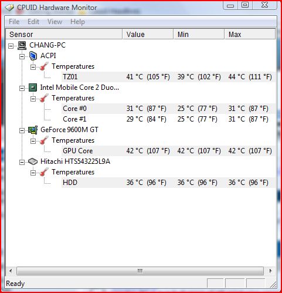Click the Intel Core 2 Duo chip icon
282x293 pixels.
(33, 87)
